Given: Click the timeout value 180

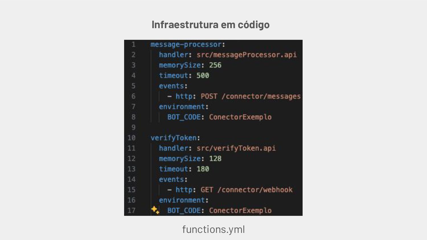Looking at the screenshot, I should tap(203, 169).
